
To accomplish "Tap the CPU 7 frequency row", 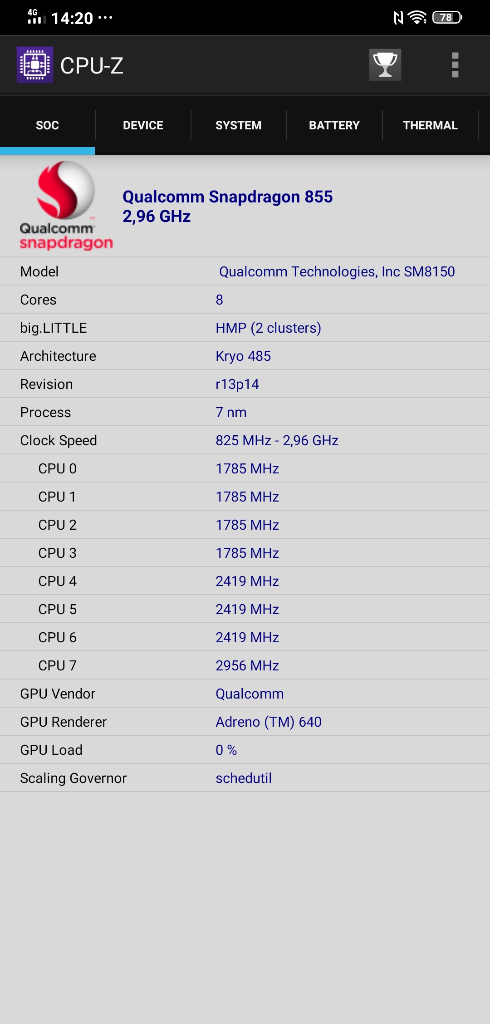I will coord(245,665).
